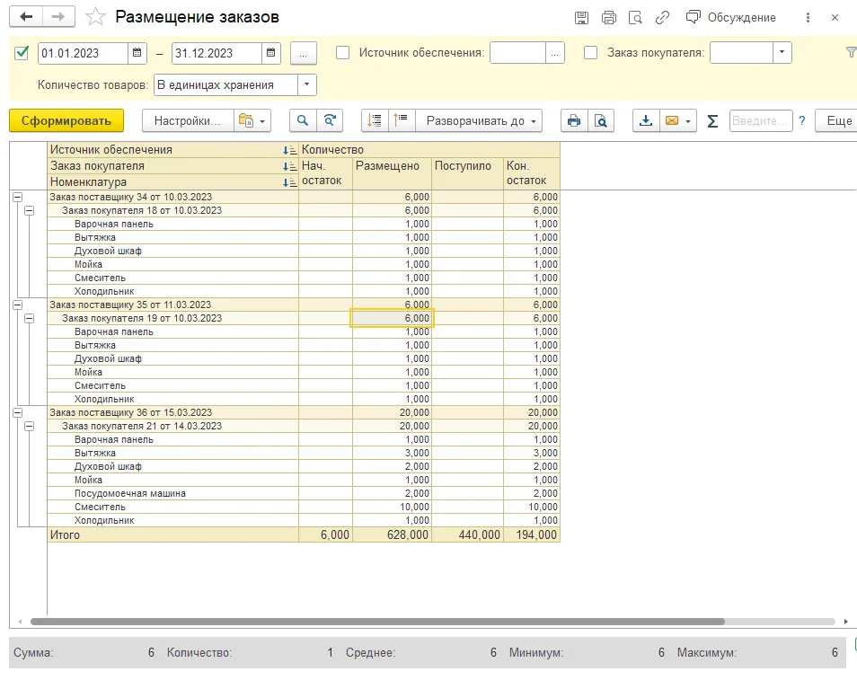Open the Количество товаров dropdown

(306, 84)
